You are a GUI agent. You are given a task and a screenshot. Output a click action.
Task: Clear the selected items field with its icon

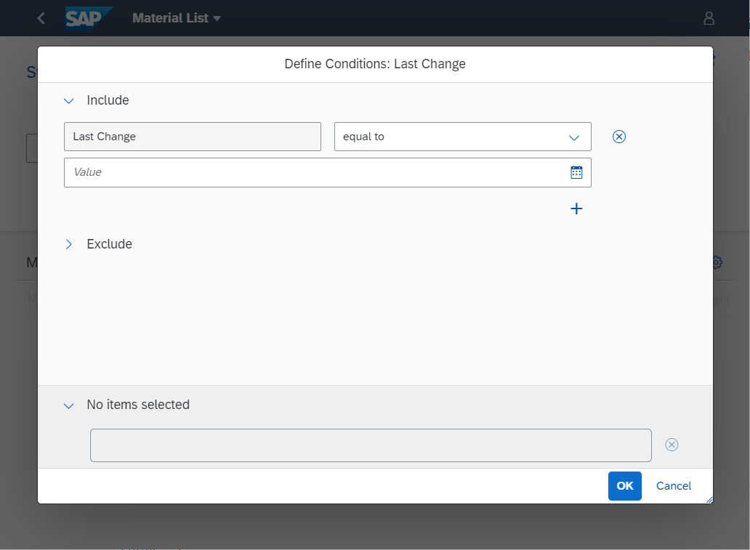click(x=672, y=445)
